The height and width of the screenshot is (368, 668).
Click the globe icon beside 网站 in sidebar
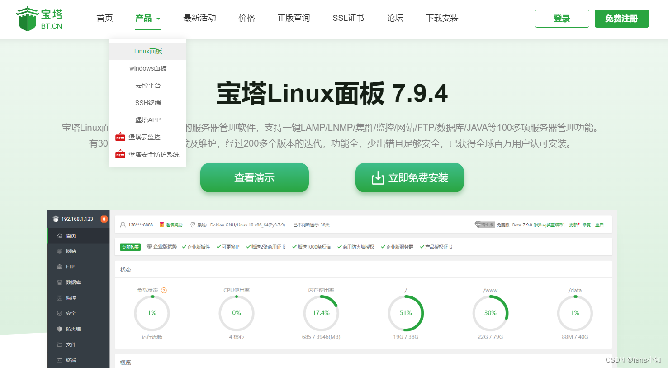pyautogui.click(x=60, y=251)
